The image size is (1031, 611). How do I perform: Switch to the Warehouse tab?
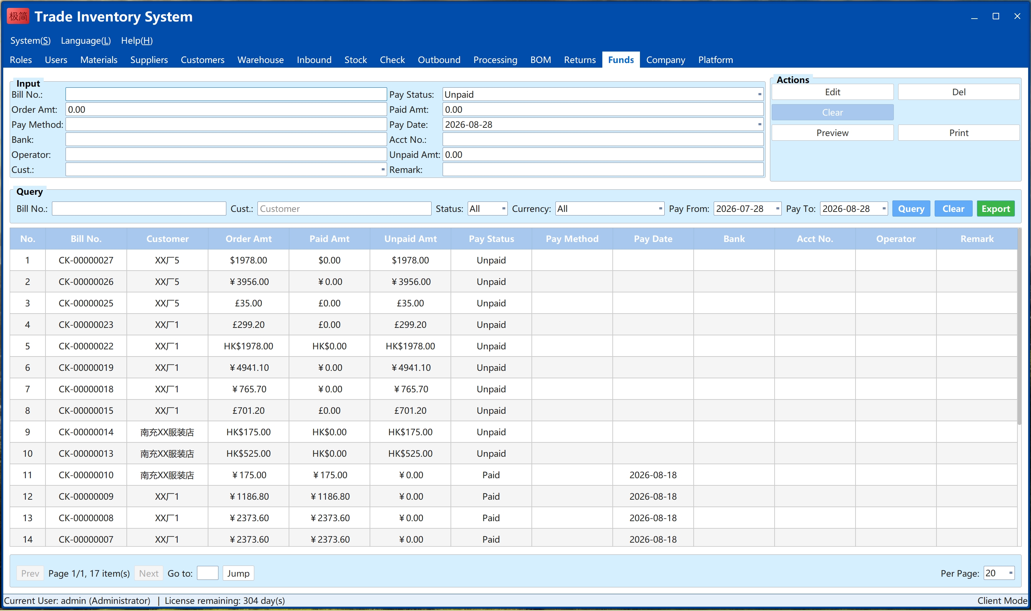click(x=260, y=60)
